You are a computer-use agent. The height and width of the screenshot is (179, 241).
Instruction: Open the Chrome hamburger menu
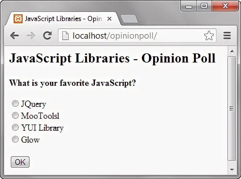click(x=227, y=36)
